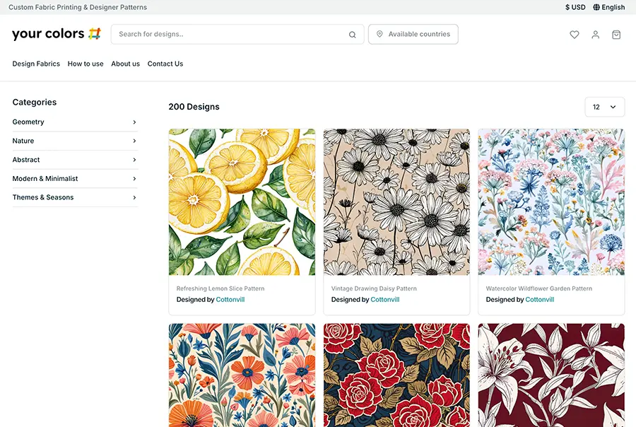This screenshot has height=427, width=636.
Task: Click the Custom Fabric Printing banner text
Action: pyautogui.click(x=78, y=7)
